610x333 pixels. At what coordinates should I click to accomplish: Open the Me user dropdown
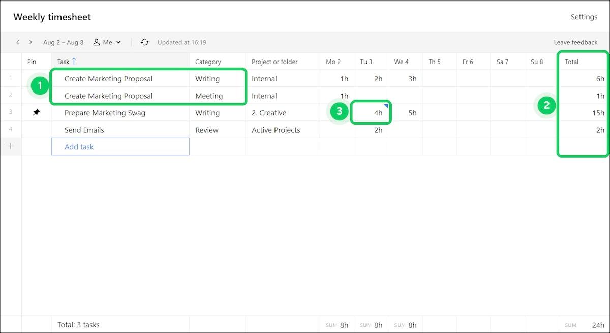(x=118, y=42)
